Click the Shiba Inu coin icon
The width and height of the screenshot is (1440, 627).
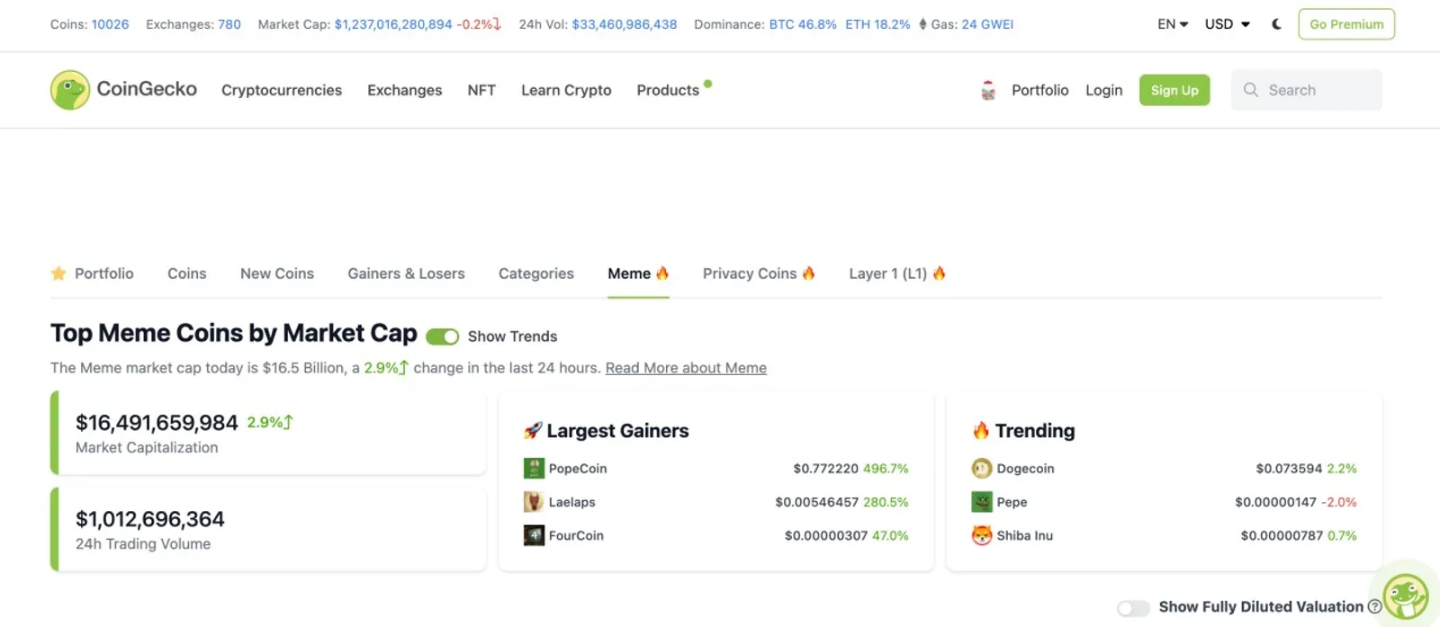(x=982, y=535)
